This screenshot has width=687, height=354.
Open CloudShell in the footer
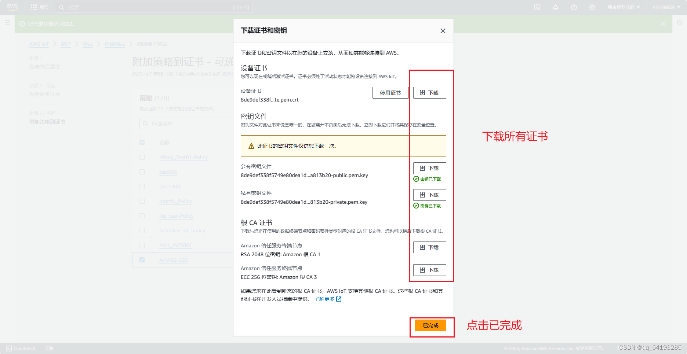click(x=21, y=349)
